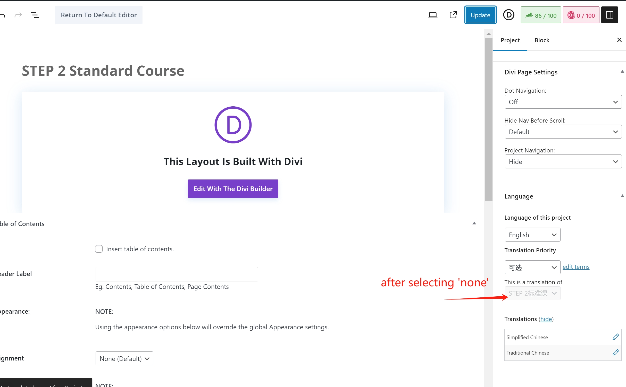Image resolution: width=626 pixels, height=387 pixels.
Task: Click Edit With The Divi Builder
Action: point(233,189)
